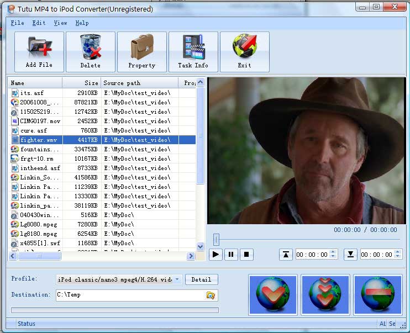The height and width of the screenshot is (333, 410).
Task: Select the intheend.asf file row
Action: click(x=102, y=168)
